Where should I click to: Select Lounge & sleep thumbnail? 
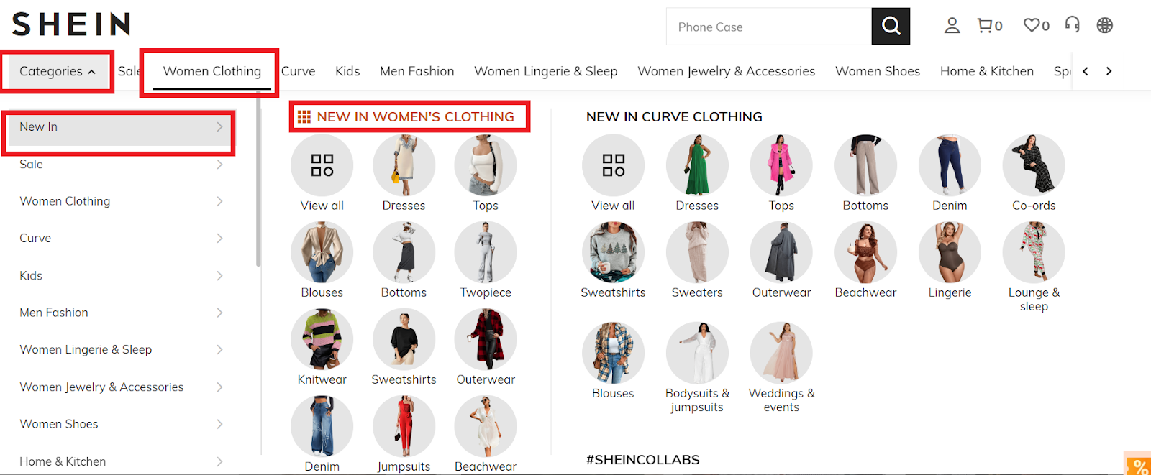tap(1034, 252)
